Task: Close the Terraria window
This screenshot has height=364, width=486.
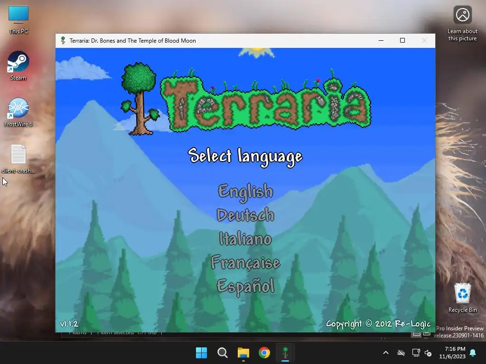Action: (x=424, y=41)
